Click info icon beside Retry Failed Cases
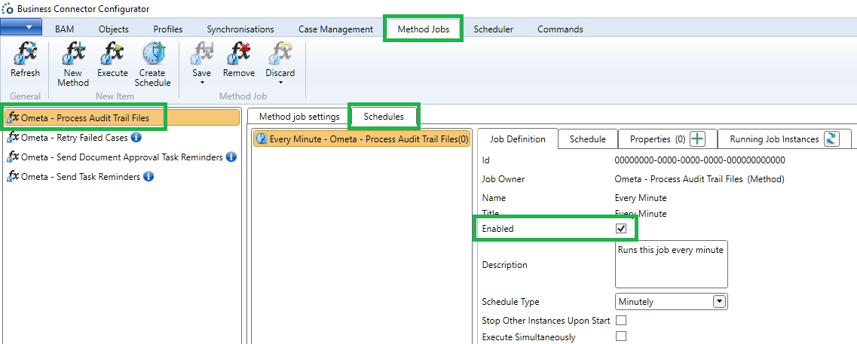Screen dimensions: 857x344 [x=136, y=137]
